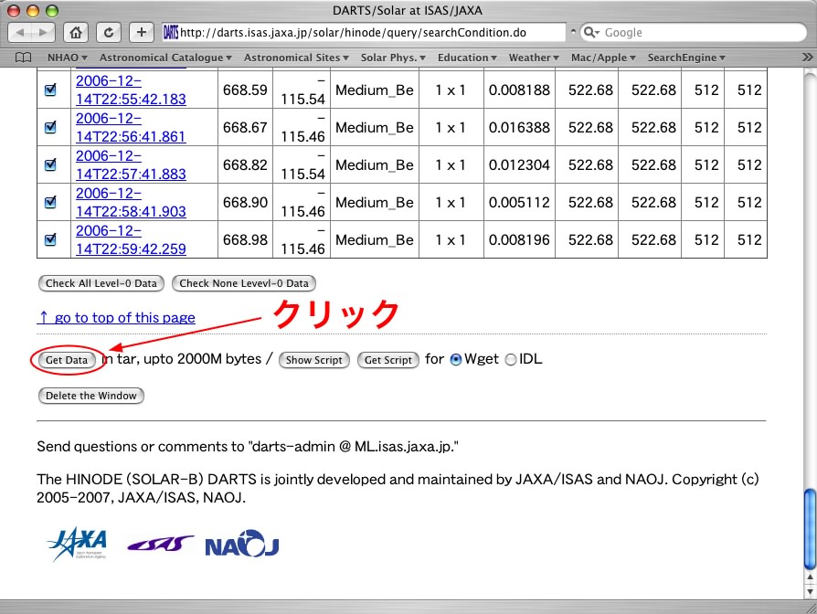The width and height of the screenshot is (817, 614).
Task: Expand the SearchEngine bookmarks dropdown
Action: pos(686,58)
